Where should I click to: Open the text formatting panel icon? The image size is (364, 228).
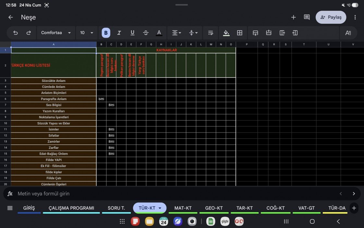(x=348, y=33)
